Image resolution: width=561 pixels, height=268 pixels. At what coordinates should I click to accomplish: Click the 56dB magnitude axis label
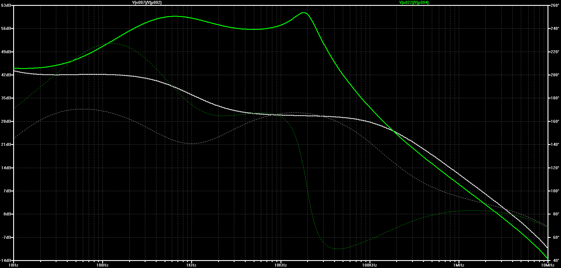(x=6, y=28)
